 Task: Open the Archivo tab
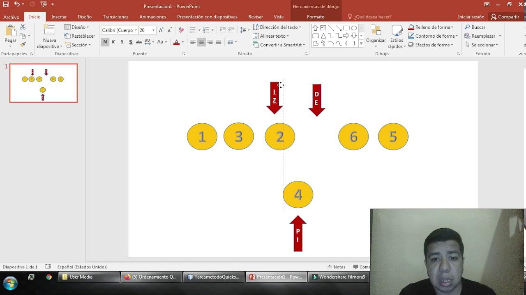click(x=11, y=17)
